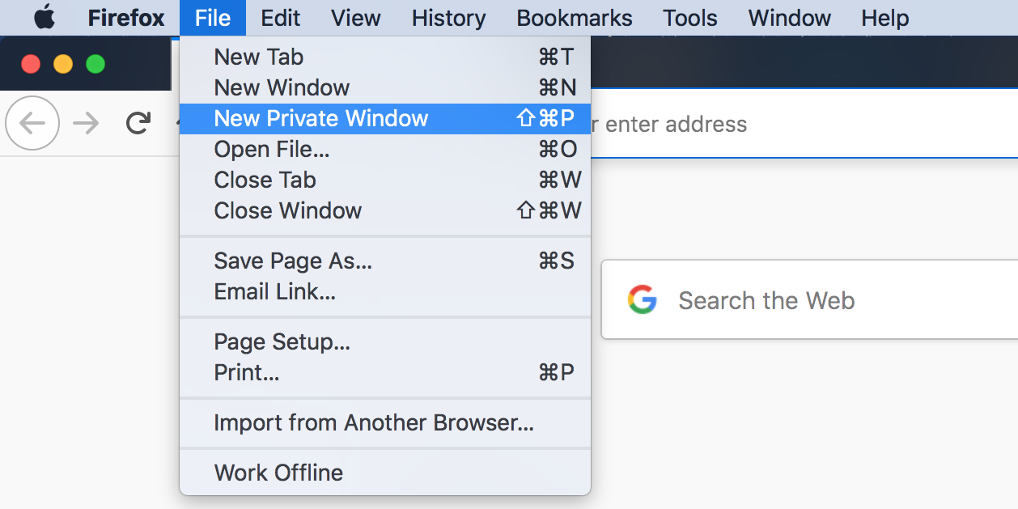This screenshot has height=509, width=1018.
Task: Open the Tools menu
Action: tap(690, 17)
